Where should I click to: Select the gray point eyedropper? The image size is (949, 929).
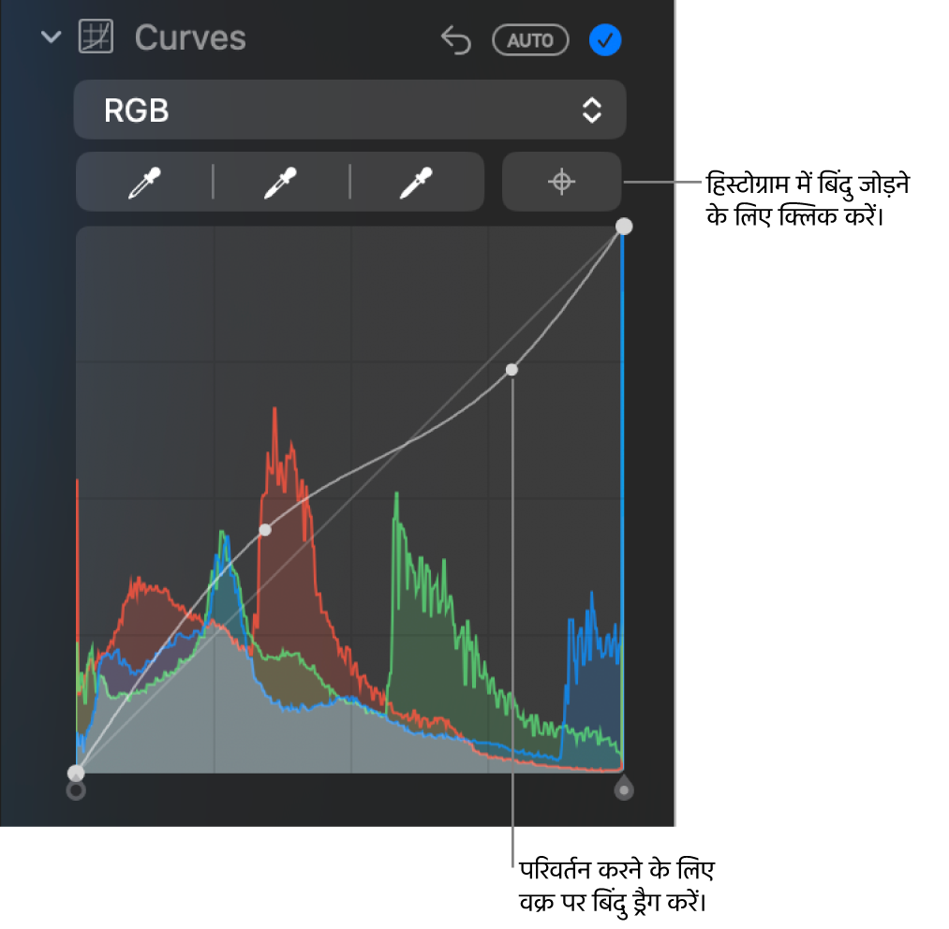click(x=281, y=183)
